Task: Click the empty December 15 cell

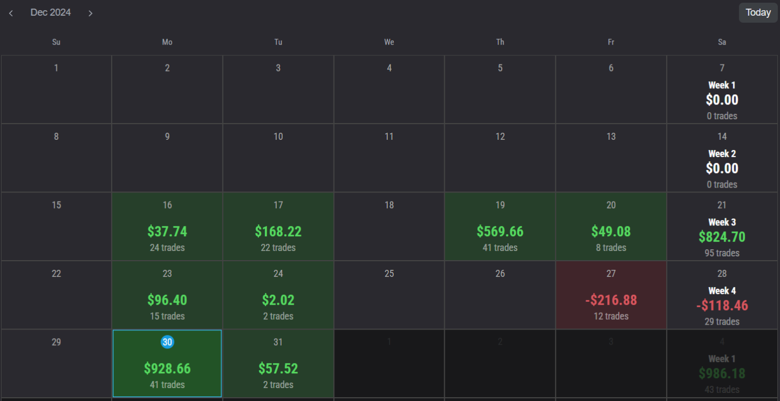Action: (56, 227)
